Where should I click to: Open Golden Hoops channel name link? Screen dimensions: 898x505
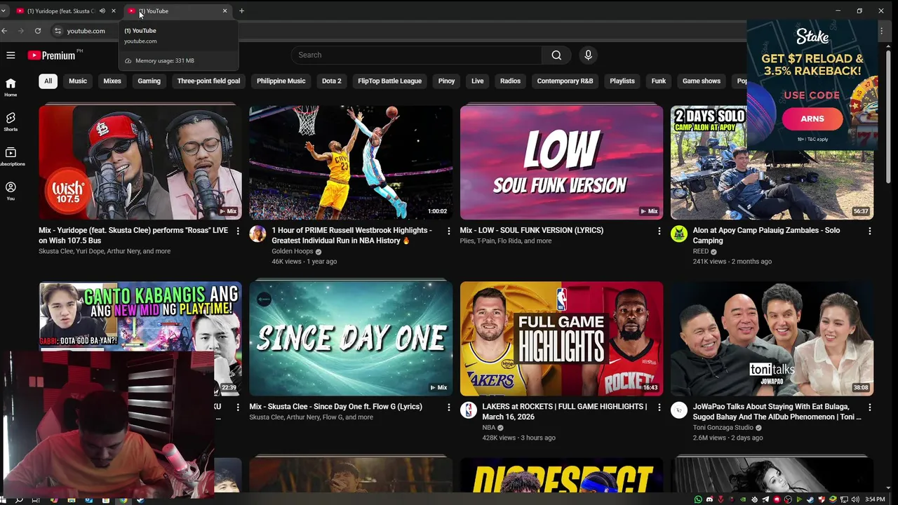292,251
